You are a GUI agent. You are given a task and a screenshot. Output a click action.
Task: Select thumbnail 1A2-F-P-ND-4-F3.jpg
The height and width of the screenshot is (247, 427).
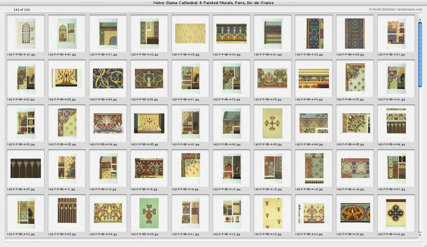pyautogui.click(x=273, y=78)
